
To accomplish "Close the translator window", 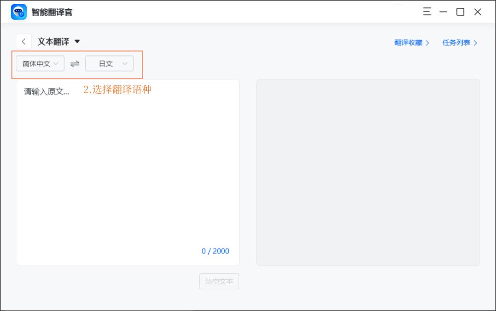I will pyautogui.click(x=478, y=12).
